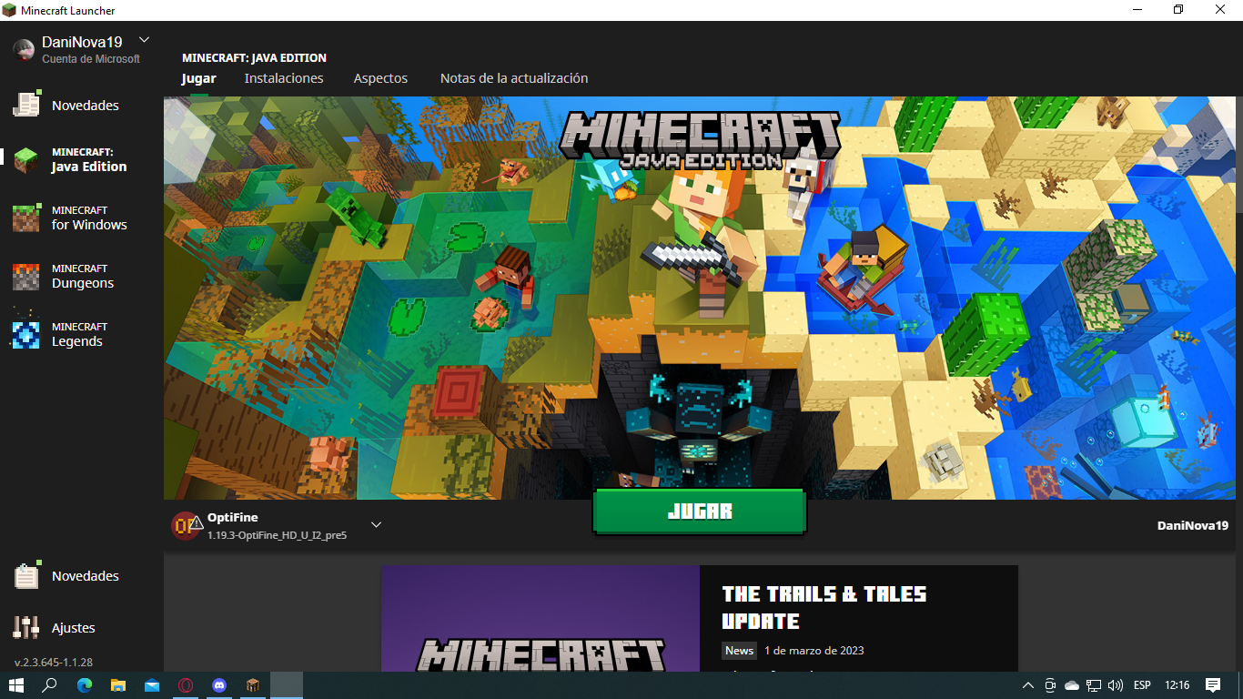
Task: Click the DaniNova19 account avatar
Action: [24, 50]
